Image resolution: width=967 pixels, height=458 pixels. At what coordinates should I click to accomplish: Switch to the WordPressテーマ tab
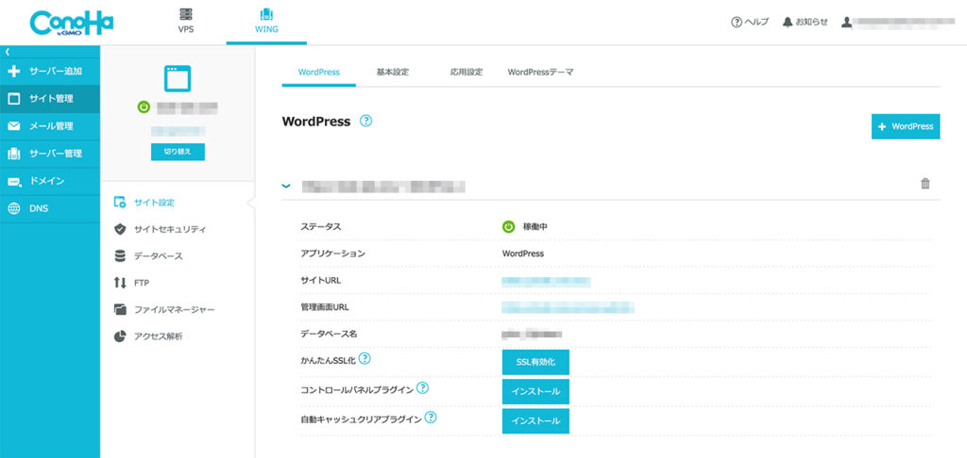pos(541,72)
